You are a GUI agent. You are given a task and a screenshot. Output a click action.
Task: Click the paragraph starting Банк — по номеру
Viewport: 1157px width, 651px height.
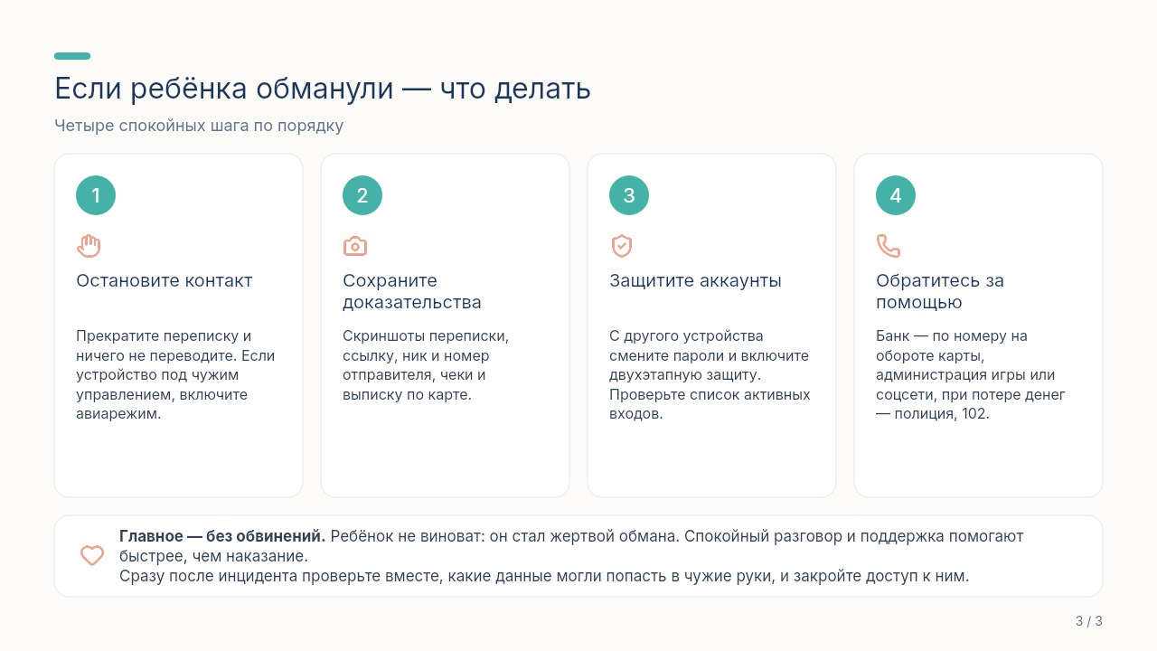pos(971,375)
